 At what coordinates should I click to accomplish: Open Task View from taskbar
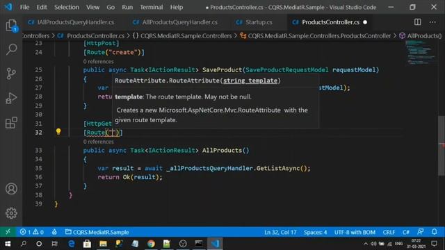54,244
